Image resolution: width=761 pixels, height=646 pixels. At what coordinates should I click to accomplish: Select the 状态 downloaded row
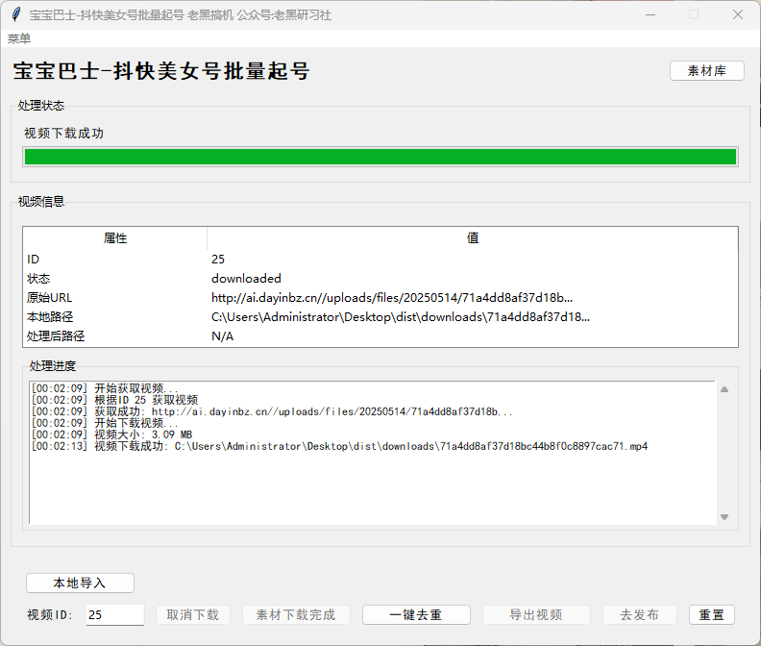pyautogui.click(x=380, y=279)
